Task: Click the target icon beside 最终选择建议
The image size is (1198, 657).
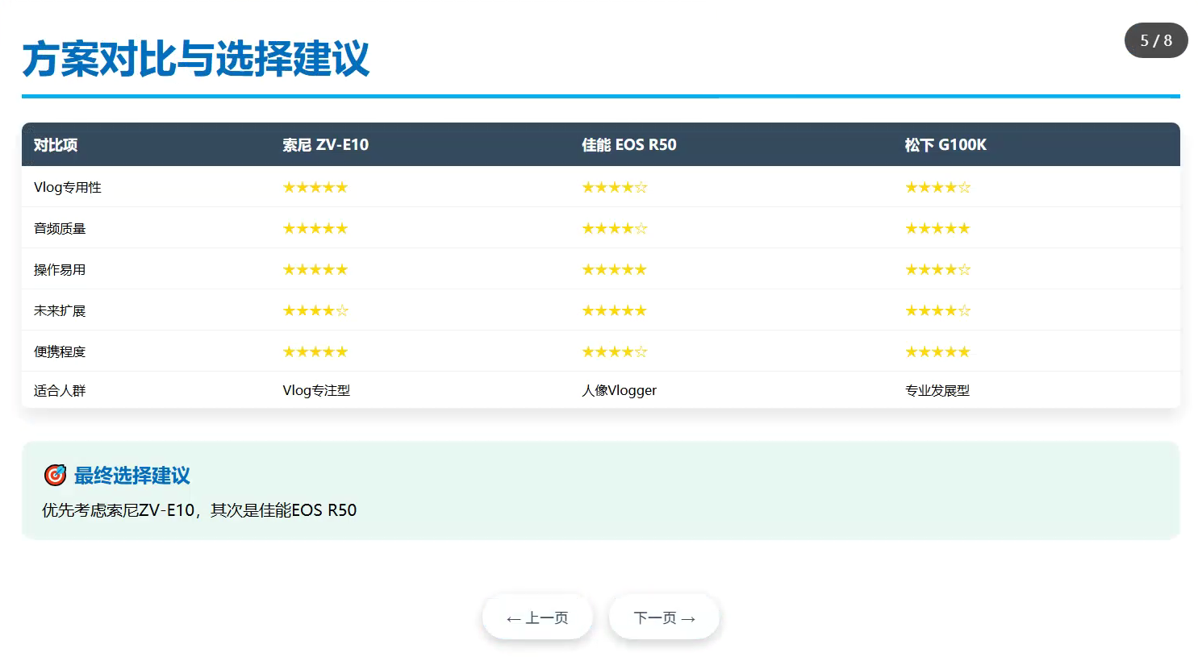Action: (x=55, y=475)
